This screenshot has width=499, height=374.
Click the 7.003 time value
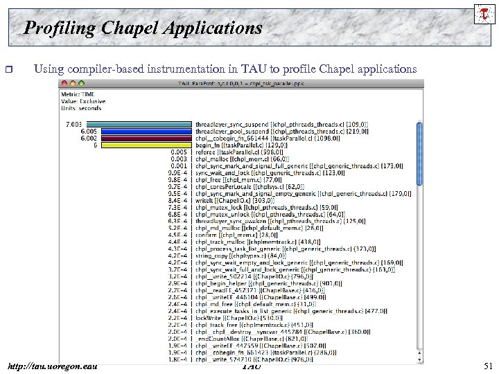point(73,125)
